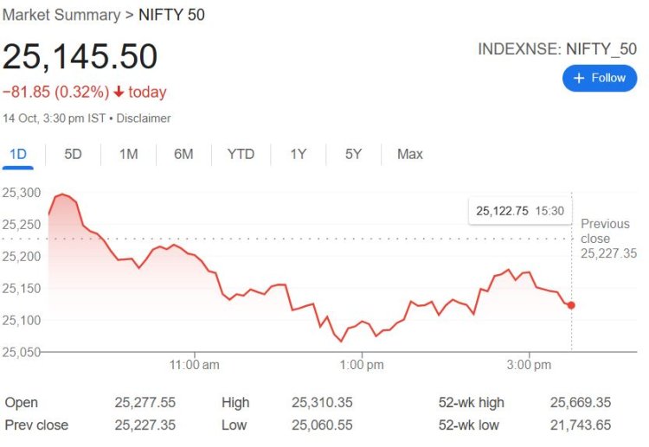Select the YTD tab

point(241,154)
